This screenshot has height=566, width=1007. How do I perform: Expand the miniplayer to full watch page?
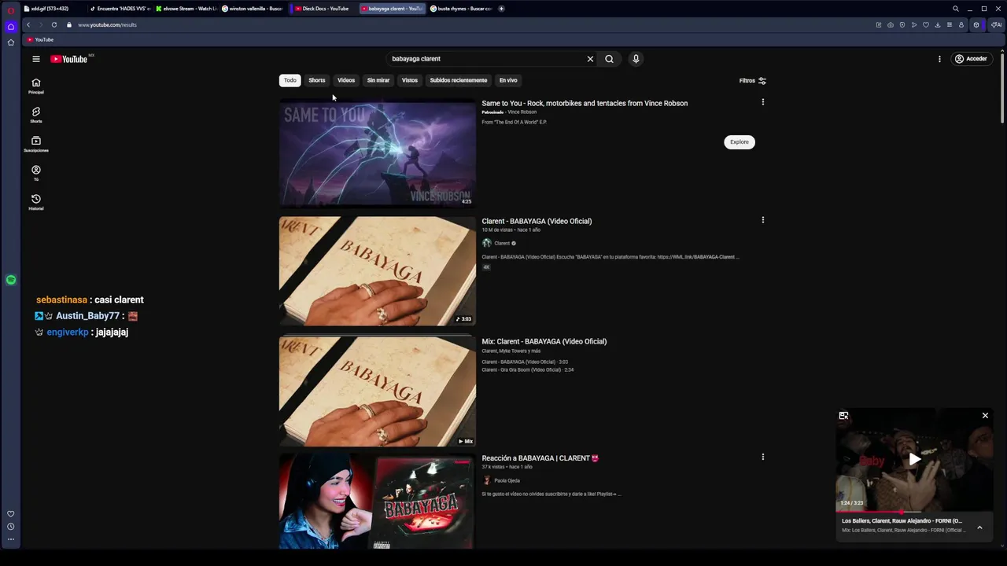843,416
